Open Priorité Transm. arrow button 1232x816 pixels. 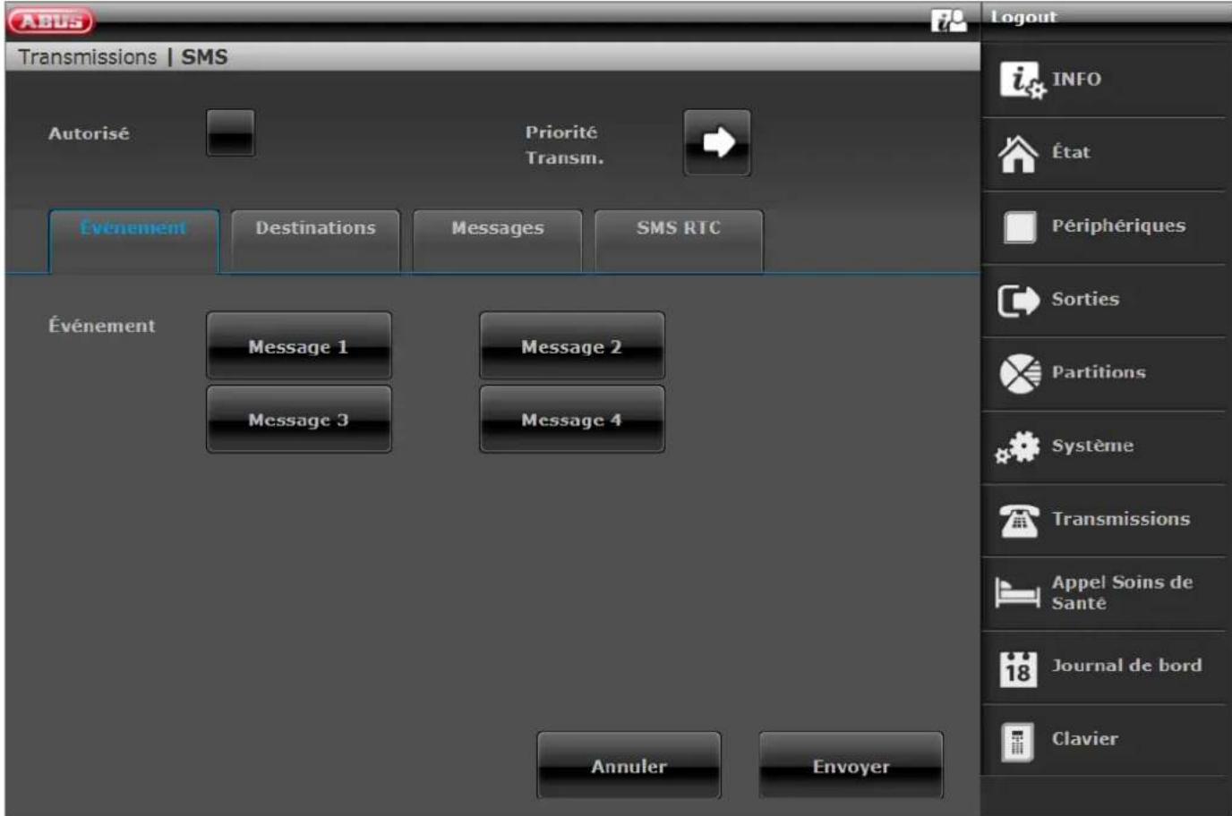(717, 142)
